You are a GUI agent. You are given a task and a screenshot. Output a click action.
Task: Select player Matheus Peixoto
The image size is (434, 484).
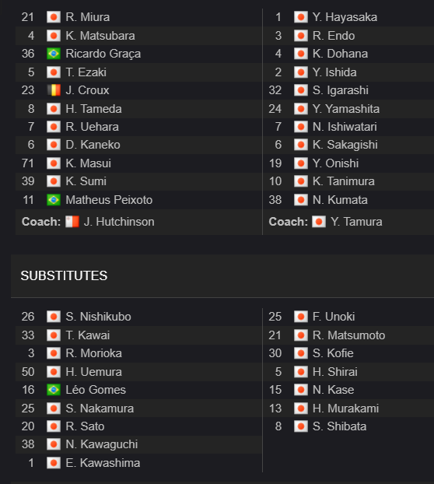[x=109, y=200]
